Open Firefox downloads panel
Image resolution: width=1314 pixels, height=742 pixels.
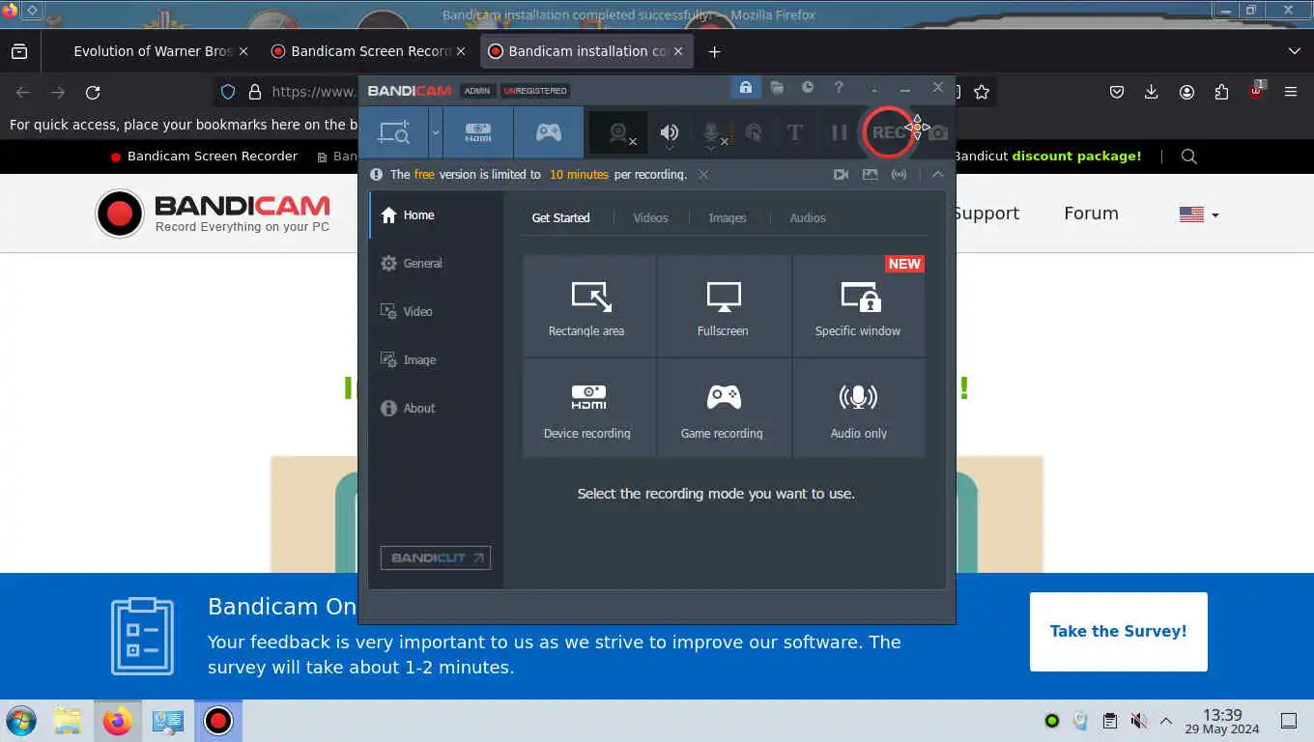click(1151, 92)
